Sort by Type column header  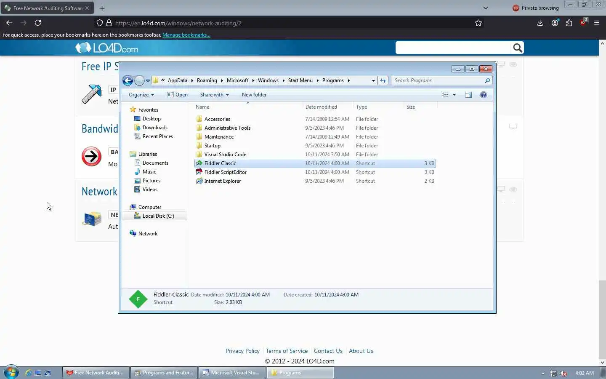click(x=378, y=107)
